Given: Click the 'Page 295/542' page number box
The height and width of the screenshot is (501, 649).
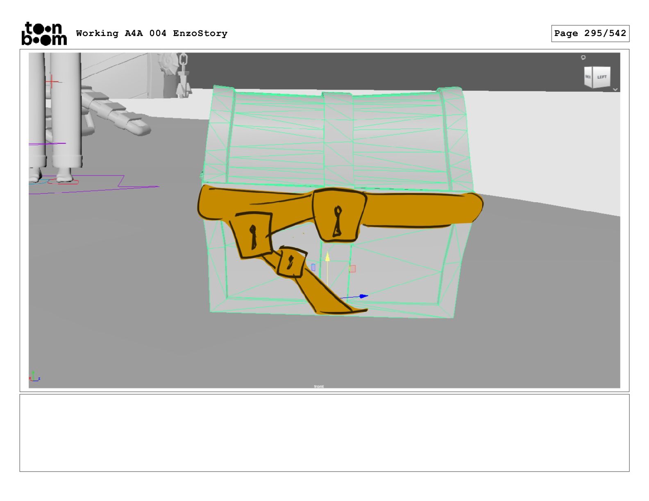Looking at the screenshot, I should (590, 34).
